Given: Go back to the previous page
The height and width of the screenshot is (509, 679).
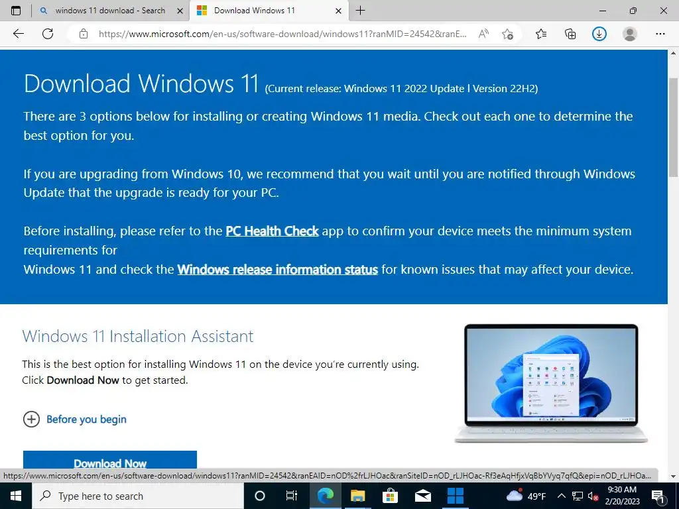Looking at the screenshot, I should (x=18, y=34).
